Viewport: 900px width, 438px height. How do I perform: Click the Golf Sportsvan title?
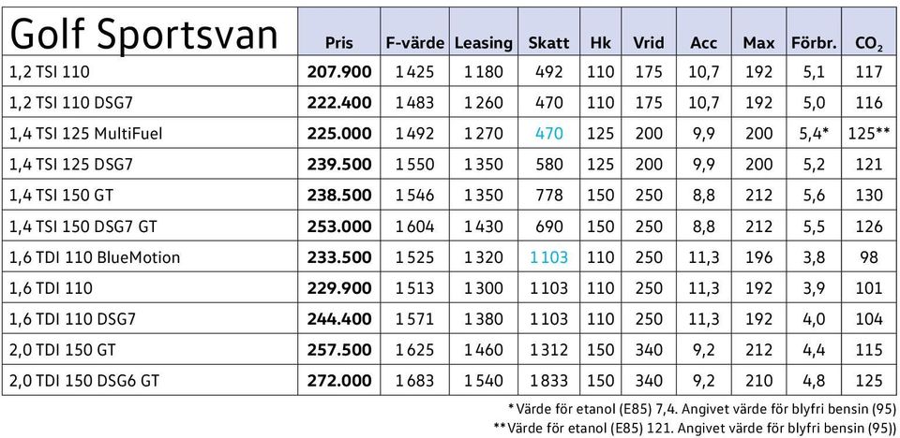144,34
